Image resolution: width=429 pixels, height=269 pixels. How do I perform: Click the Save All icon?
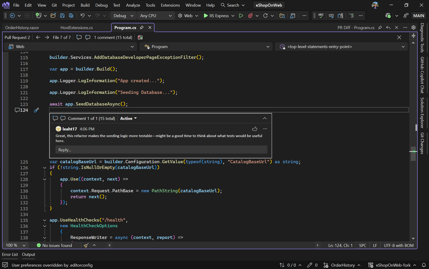click(x=71, y=16)
